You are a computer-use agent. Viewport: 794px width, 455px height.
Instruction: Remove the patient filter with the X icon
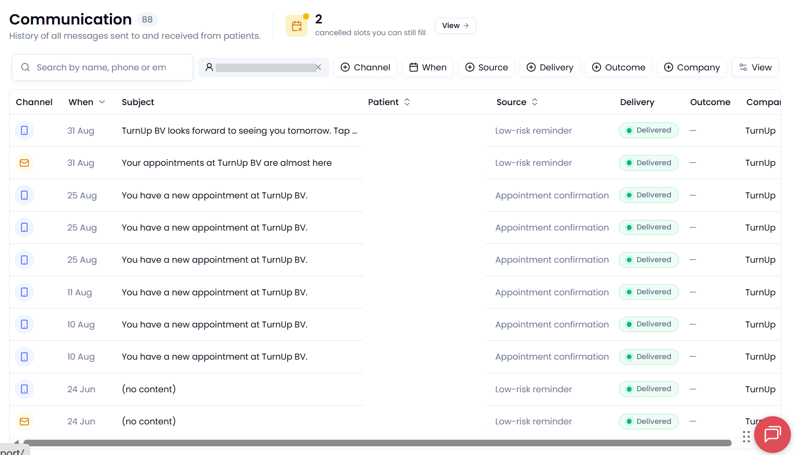(318, 67)
